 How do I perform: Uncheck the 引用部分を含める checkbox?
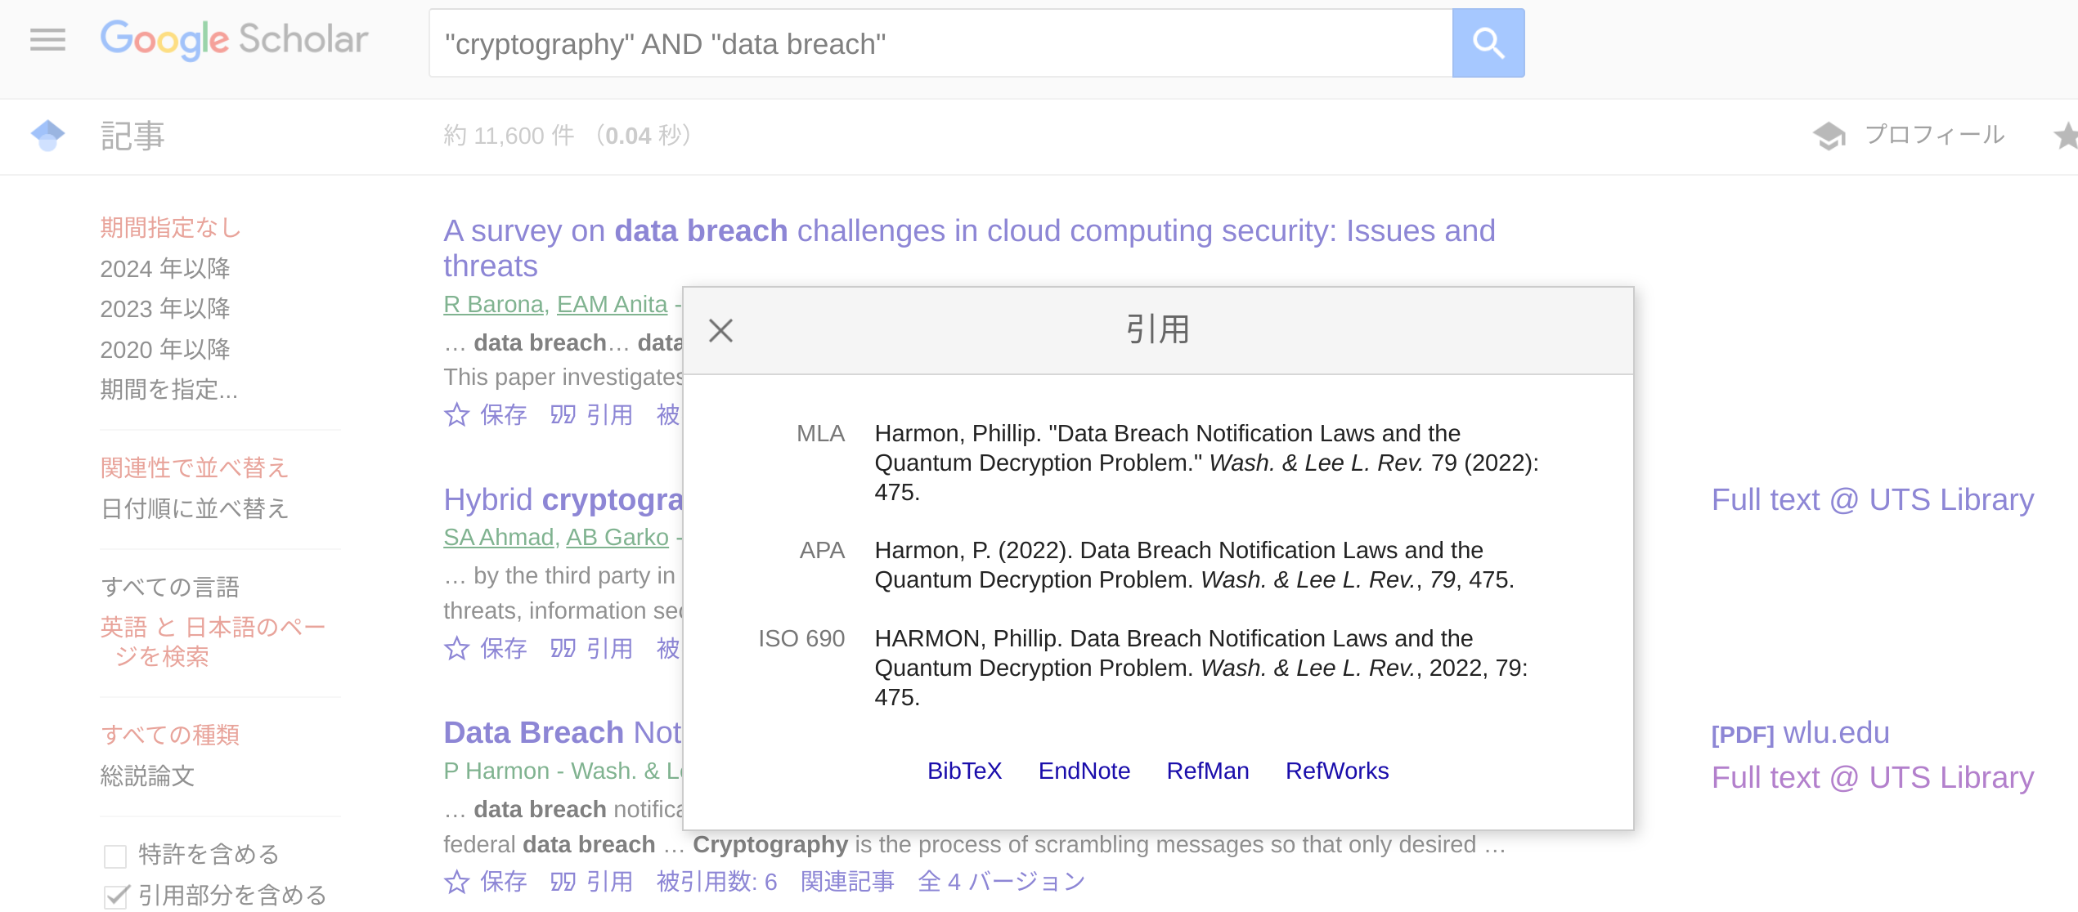[115, 896]
